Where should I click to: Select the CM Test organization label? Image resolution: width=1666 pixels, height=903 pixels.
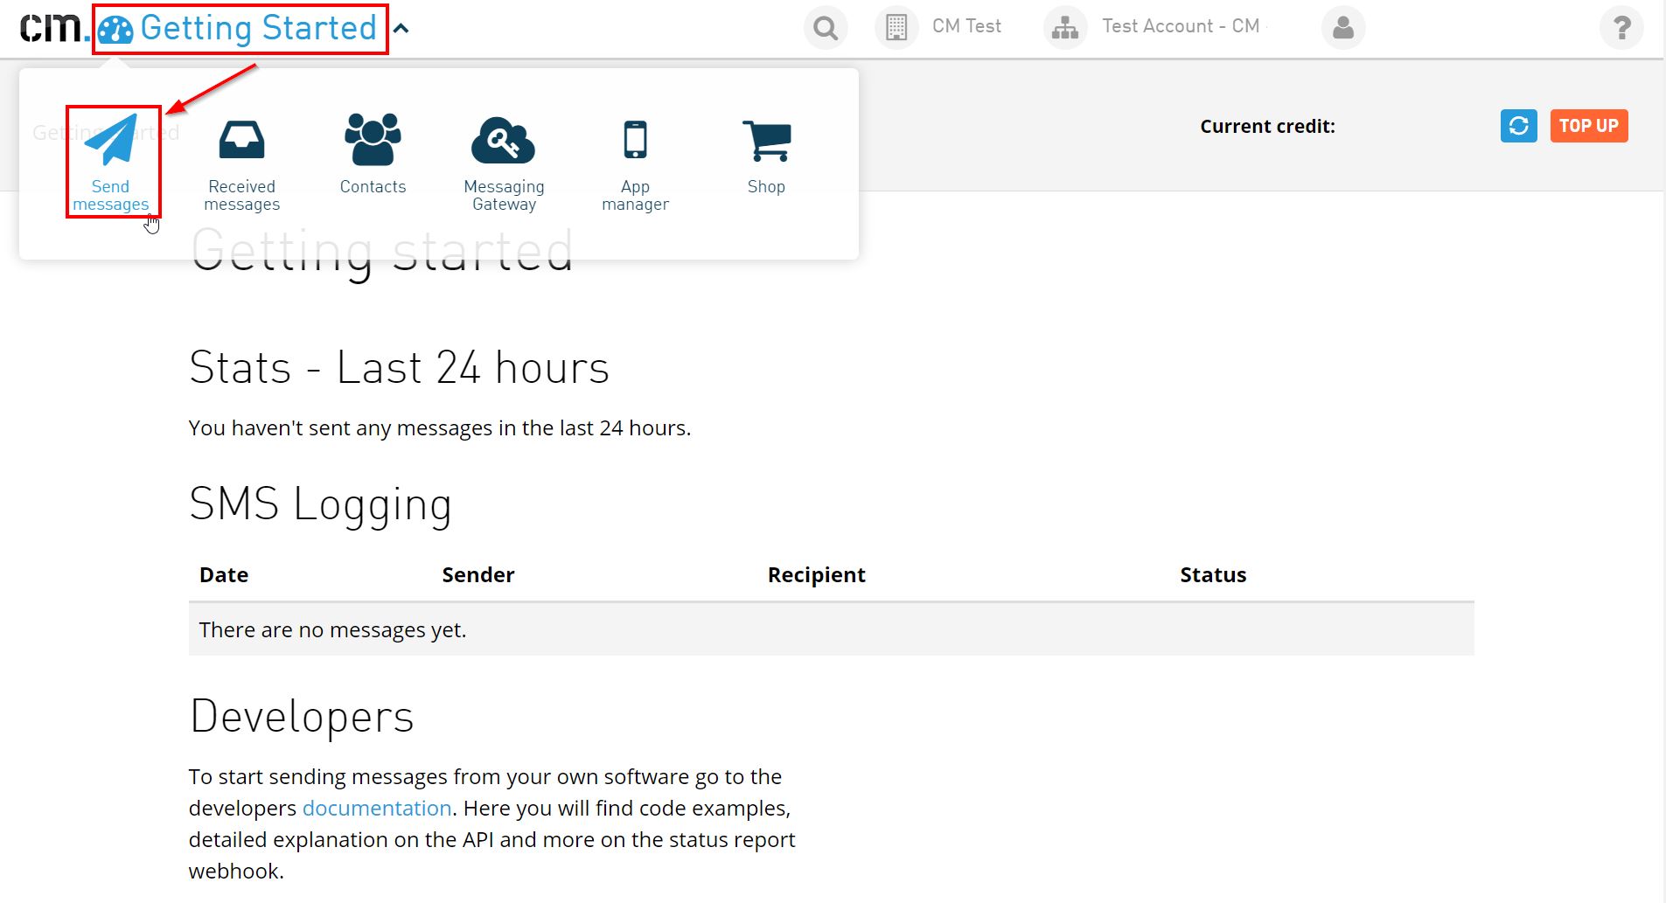coord(966,26)
